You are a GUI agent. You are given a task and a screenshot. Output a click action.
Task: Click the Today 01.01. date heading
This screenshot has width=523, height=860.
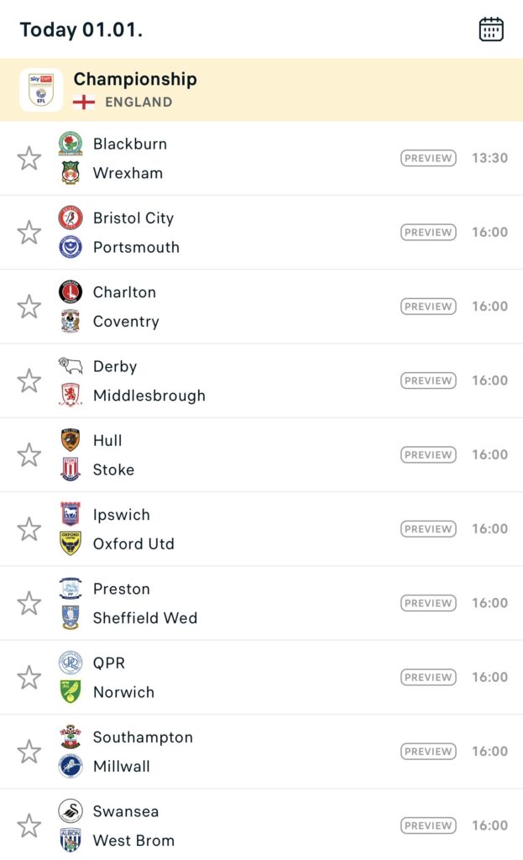click(81, 30)
